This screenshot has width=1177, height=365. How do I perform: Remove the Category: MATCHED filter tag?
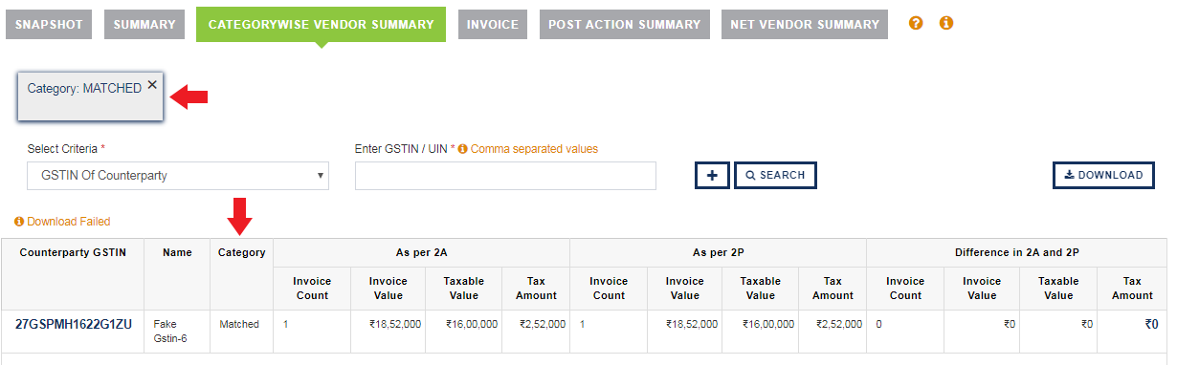152,84
